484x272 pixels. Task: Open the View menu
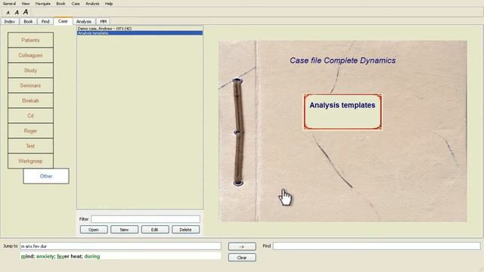click(26, 4)
